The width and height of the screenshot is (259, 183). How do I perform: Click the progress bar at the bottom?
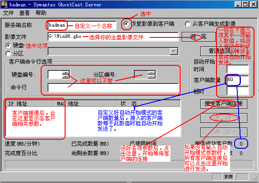129,165
